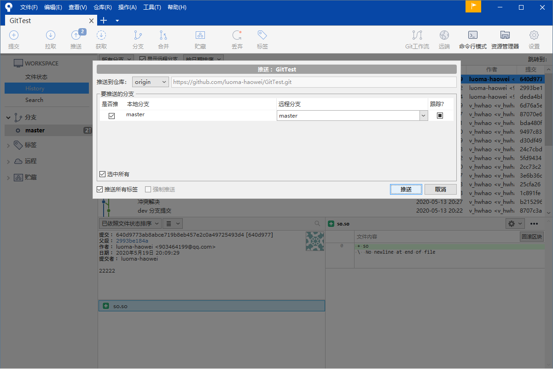
Task: Open the list view mode dropdown
Action: coord(173,223)
